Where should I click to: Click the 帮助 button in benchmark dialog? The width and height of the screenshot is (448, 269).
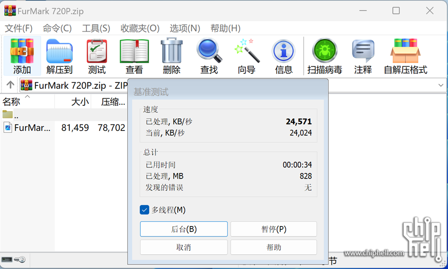click(274, 247)
